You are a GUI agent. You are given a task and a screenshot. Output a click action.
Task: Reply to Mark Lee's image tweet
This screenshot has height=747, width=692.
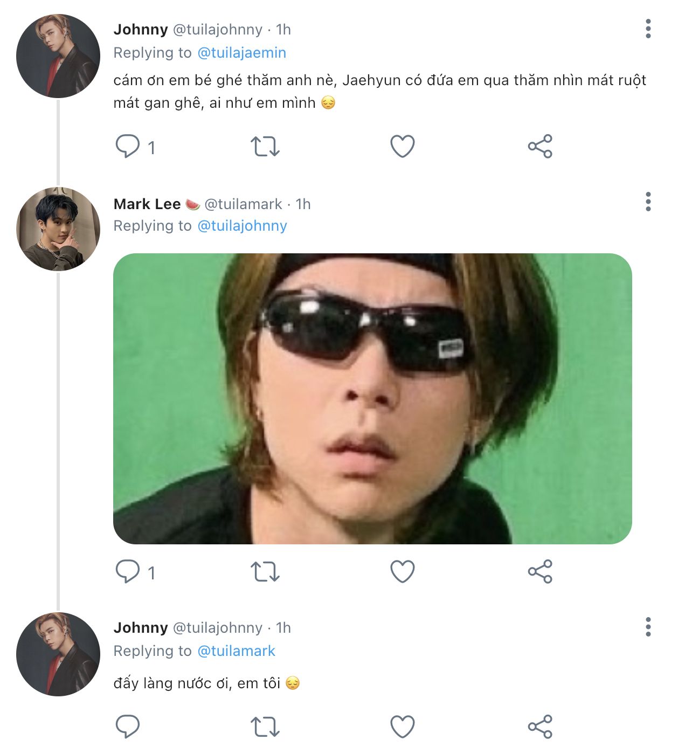point(128,571)
